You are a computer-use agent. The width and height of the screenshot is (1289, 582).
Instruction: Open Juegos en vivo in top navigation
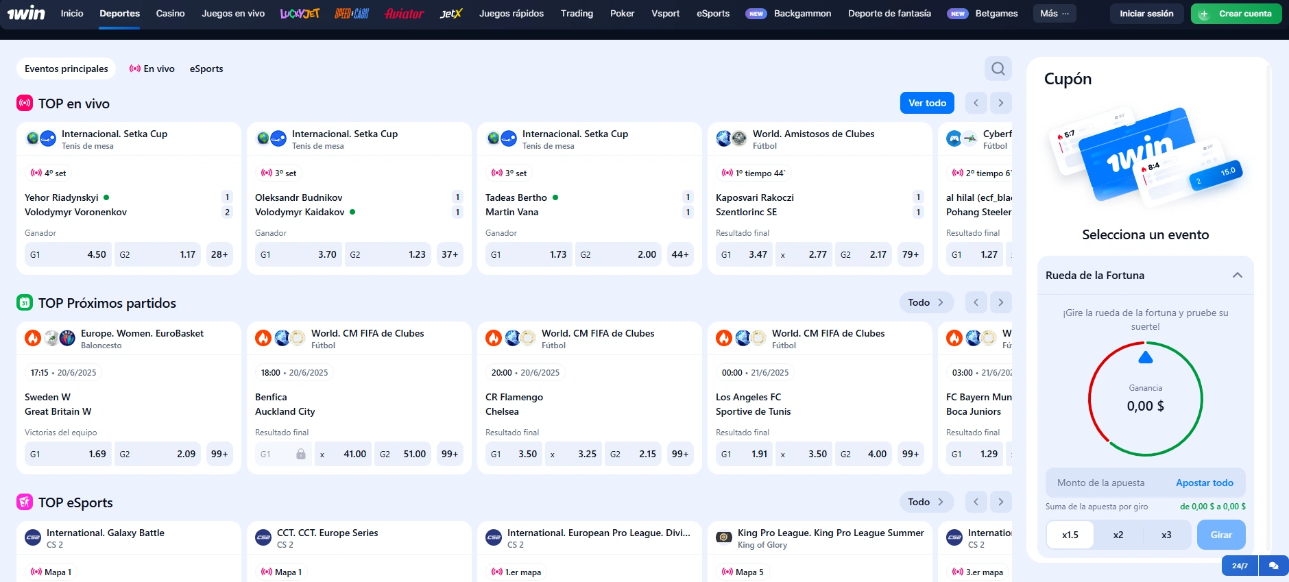(x=233, y=13)
